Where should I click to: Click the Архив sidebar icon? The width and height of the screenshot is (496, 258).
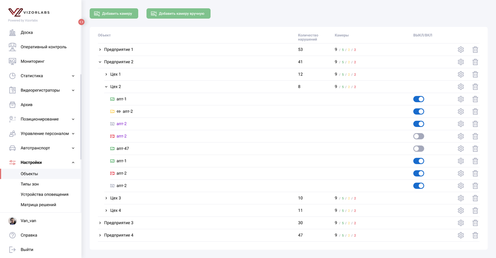pos(12,105)
